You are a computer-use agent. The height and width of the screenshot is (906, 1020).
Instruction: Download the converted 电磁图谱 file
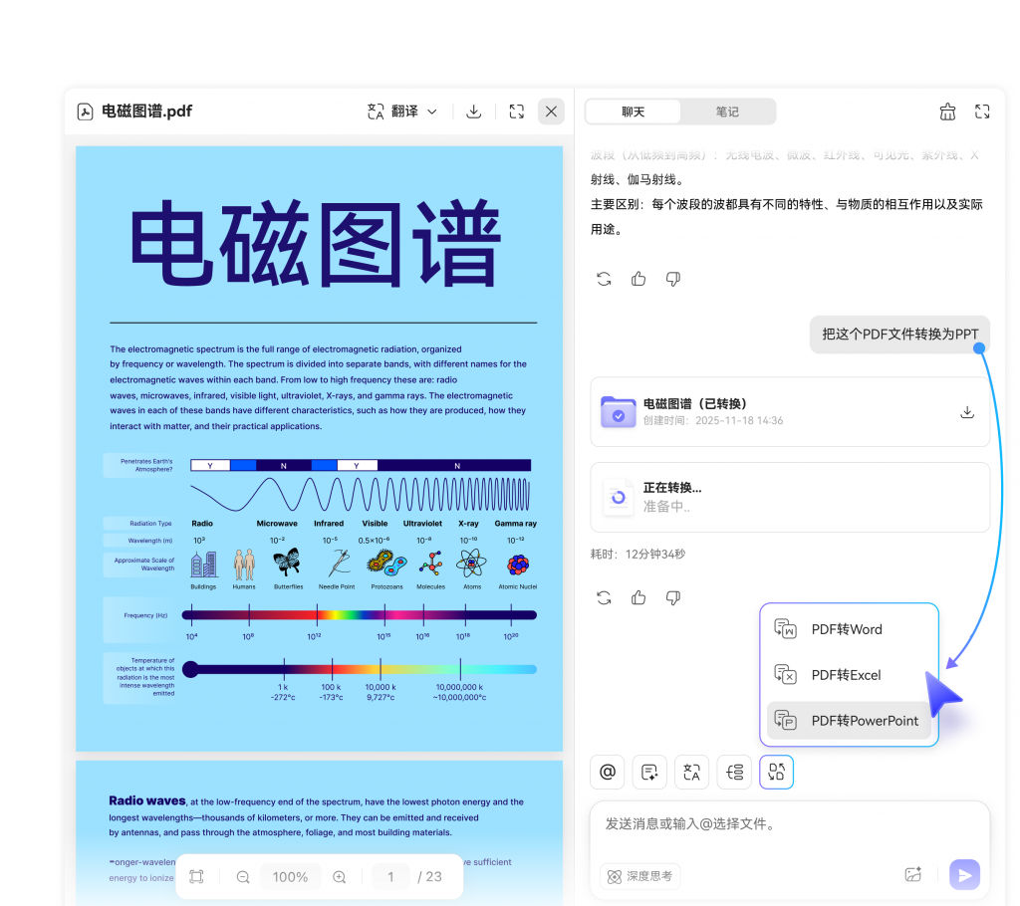pos(966,411)
